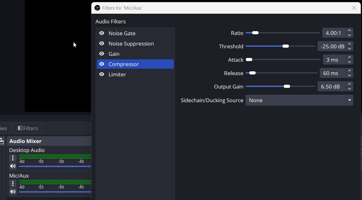Hide the Gain filter

(x=102, y=54)
